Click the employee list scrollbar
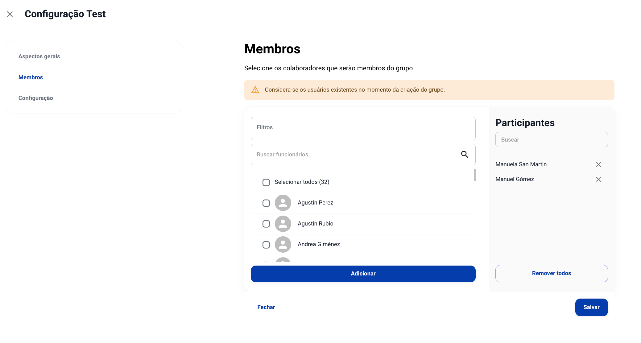The width and height of the screenshot is (641, 343). pos(474,175)
